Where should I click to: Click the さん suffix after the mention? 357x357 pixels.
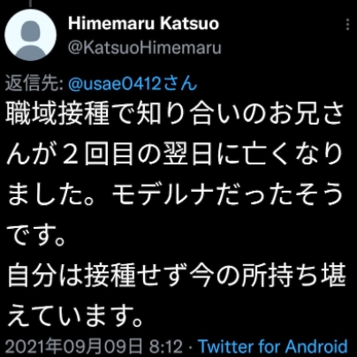coord(180,84)
